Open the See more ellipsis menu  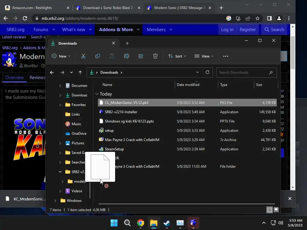(226, 56)
